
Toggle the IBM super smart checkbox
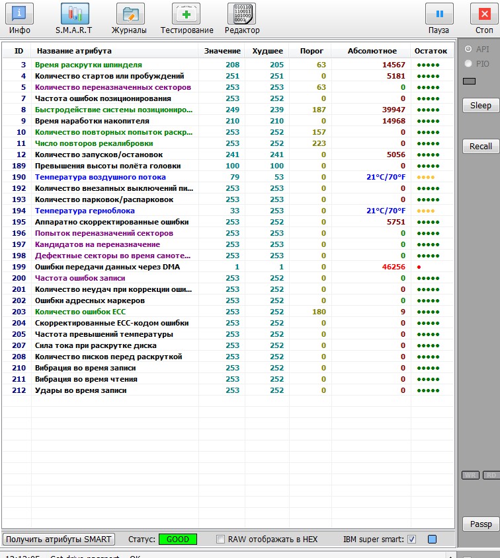pyautogui.click(x=412, y=540)
